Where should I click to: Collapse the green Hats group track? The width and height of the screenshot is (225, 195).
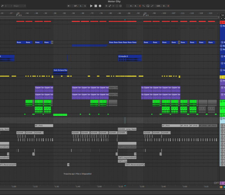(x=222, y=101)
